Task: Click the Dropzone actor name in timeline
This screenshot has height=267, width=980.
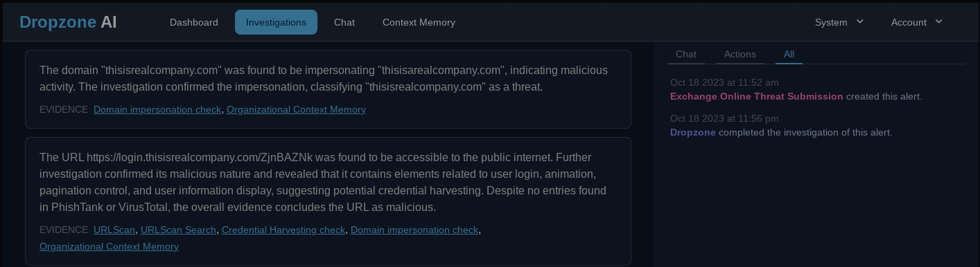Action: pos(693,132)
